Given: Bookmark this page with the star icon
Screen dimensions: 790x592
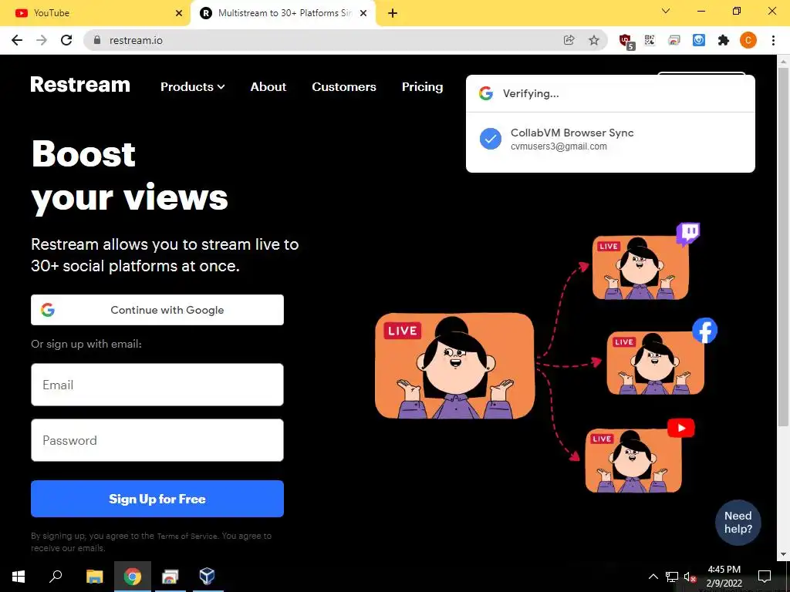Looking at the screenshot, I should point(594,40).
